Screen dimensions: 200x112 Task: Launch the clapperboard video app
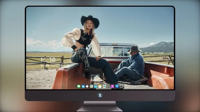tap(95, 87)
